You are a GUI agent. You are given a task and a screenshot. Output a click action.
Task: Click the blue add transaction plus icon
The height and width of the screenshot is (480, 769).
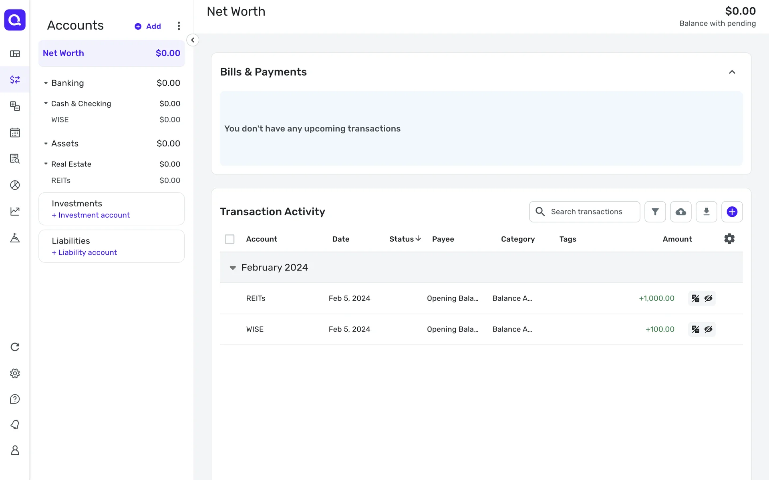tap(732, 212)
